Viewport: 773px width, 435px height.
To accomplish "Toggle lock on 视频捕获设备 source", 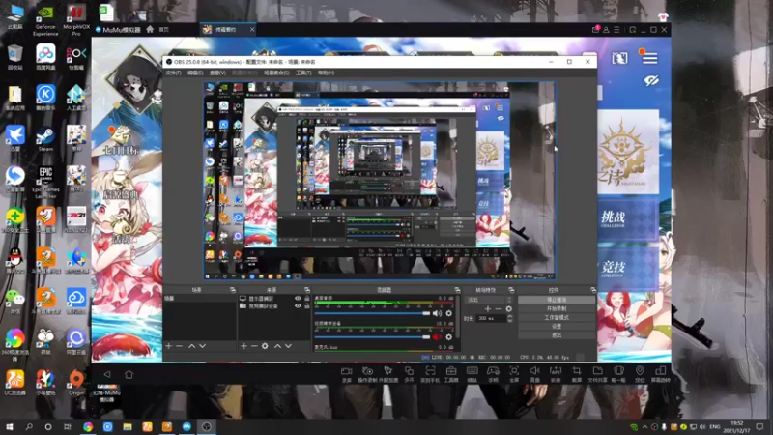I will click(x=306, y=305).
